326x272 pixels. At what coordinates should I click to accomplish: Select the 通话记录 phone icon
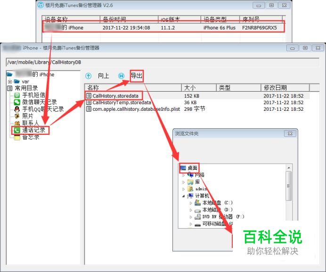point(17,130)
